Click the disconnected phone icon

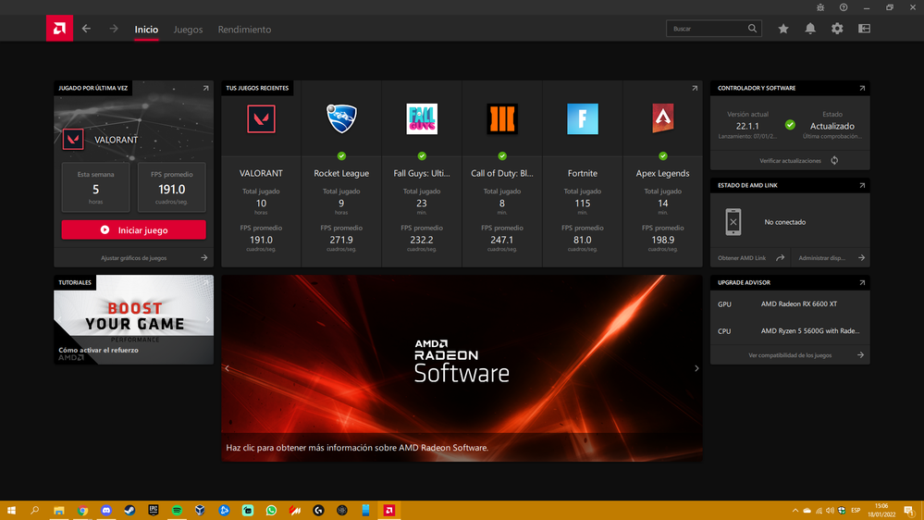733,222
